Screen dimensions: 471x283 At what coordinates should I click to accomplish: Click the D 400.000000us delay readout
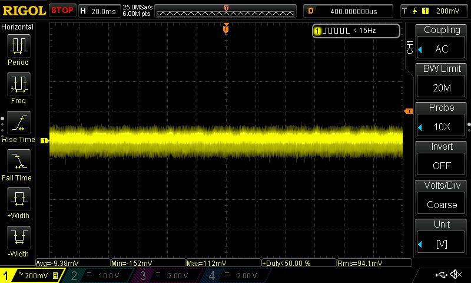(x=348, y=11)
